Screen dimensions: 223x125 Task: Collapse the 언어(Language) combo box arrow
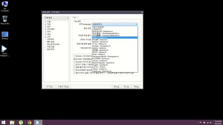136,24
